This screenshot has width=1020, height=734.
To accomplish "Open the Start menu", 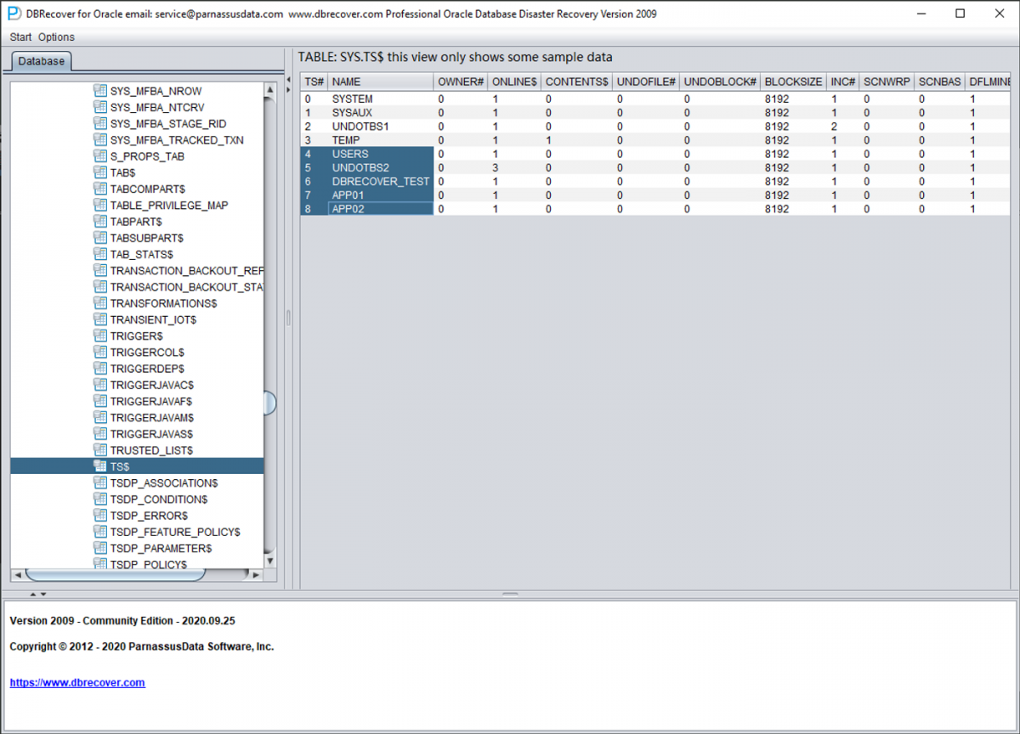I will (20, 37).
